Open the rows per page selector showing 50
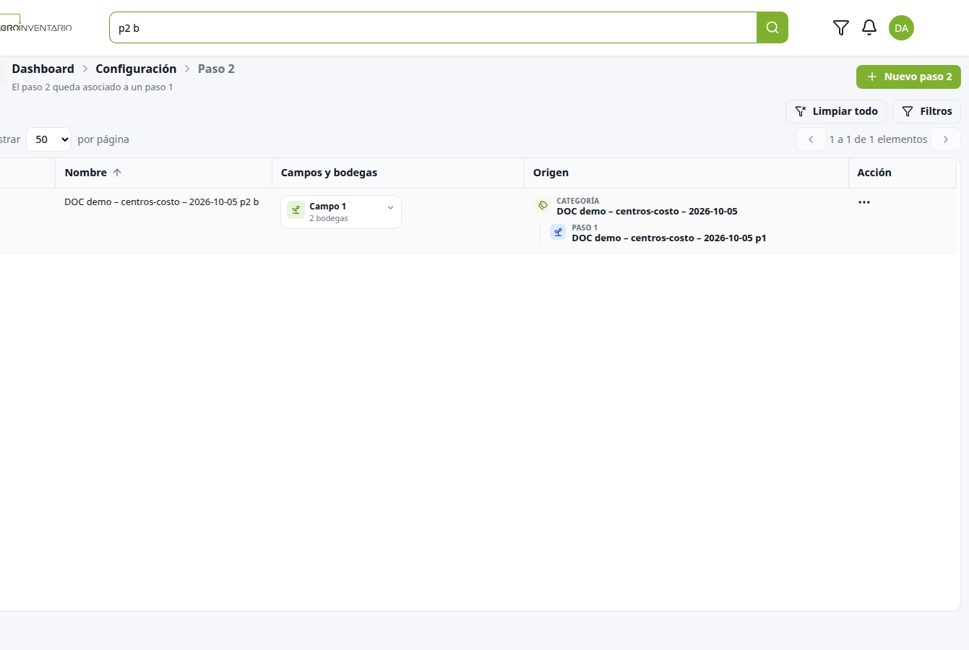The width and height of the screenshot is (969, 650). tap(49, 139)
